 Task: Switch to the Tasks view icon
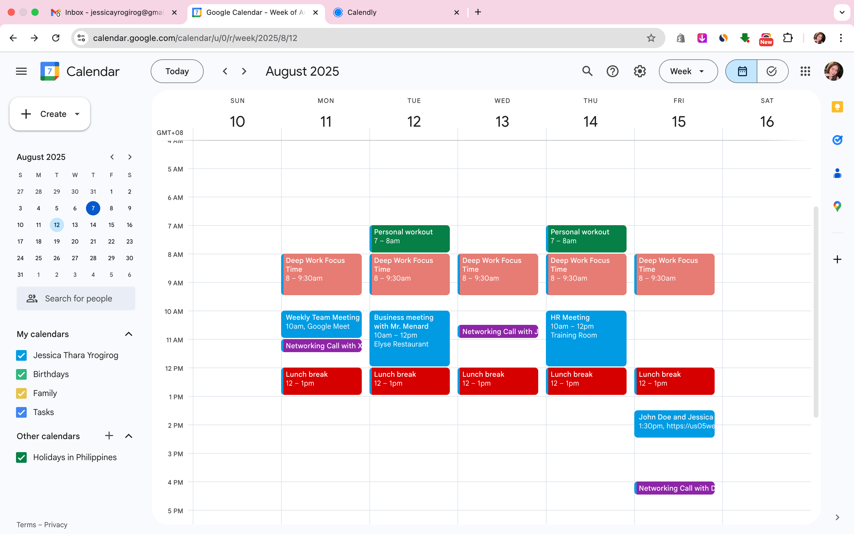pyautogui.click(x=772, y=71)
